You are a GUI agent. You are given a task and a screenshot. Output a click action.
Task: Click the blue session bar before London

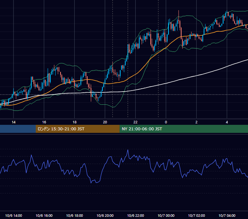tap(18, 129)
